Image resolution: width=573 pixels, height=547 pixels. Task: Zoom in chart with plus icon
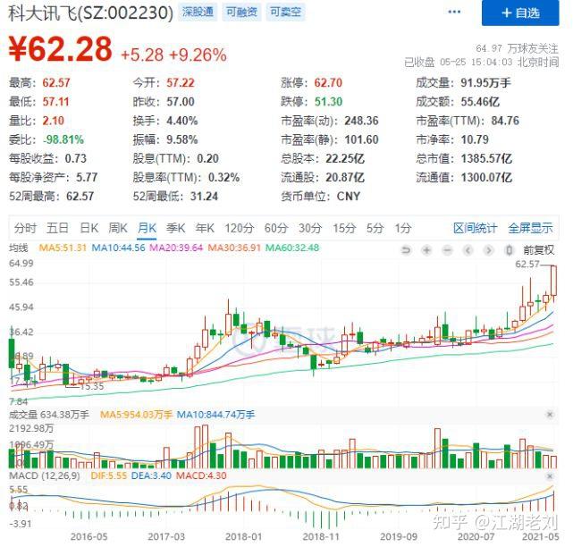click(x=426, y=250)
